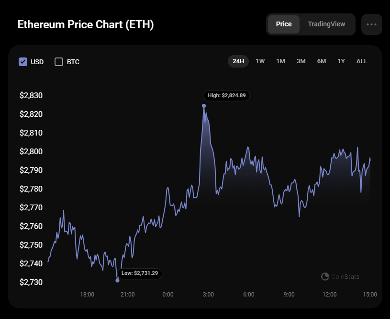Click the low price point marker dot
The width and height of the screenshot is (390, 319).
point(118,280)
